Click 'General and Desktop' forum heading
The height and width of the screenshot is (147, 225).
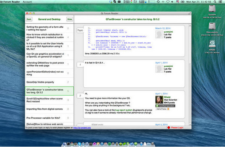pos(49,19)
